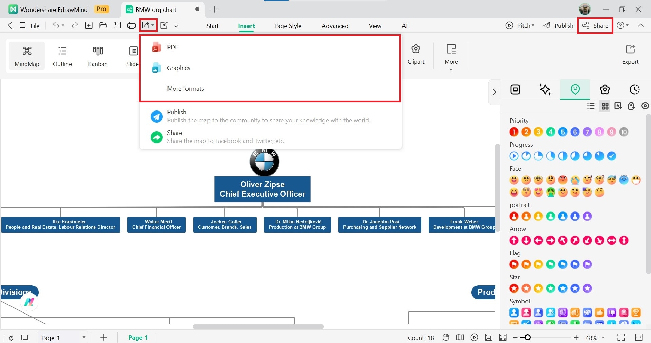Click the edit-note icon beside export
651x343 pixels.
coord(164,25)
